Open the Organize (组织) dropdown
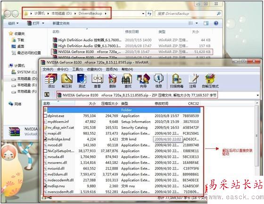Image resolution: width=264 pixels, height=204 pixels. tap(13, 23)
